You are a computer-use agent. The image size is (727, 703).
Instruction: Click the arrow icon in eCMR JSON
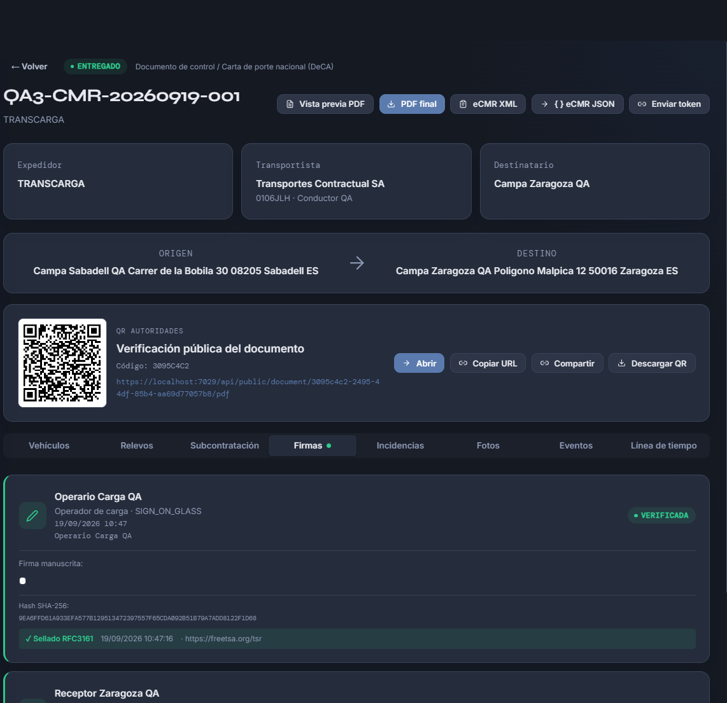pyautogui.click(x=544, y=104)
